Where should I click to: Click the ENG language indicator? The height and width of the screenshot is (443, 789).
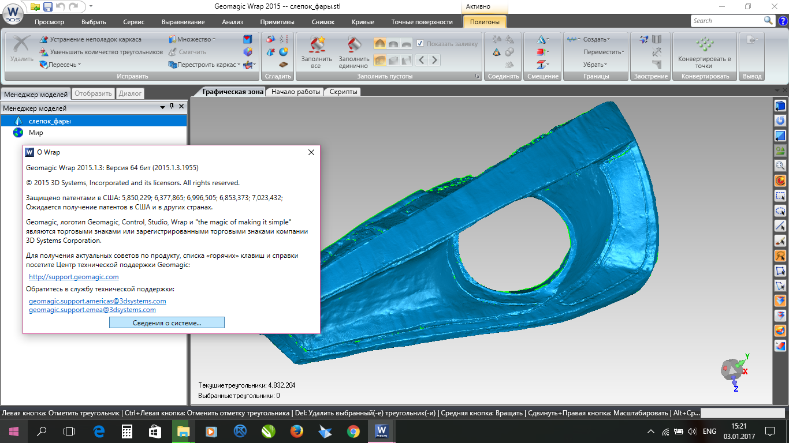[709, 431]
